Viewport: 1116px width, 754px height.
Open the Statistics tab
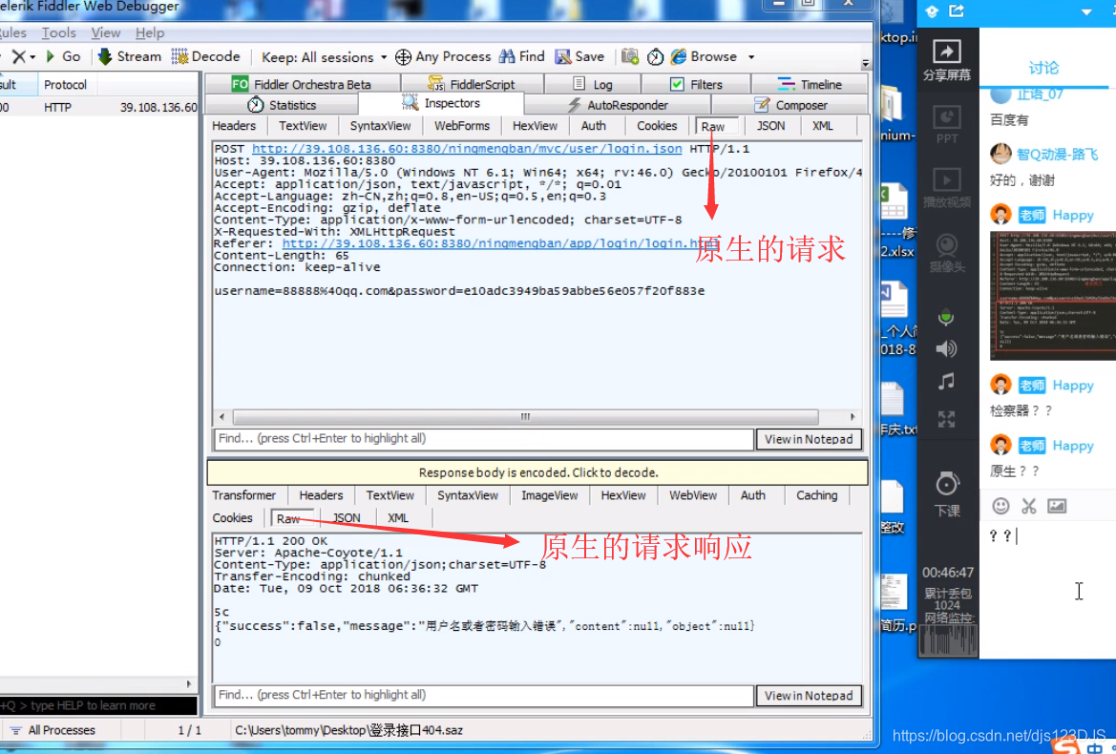[282, 105]
